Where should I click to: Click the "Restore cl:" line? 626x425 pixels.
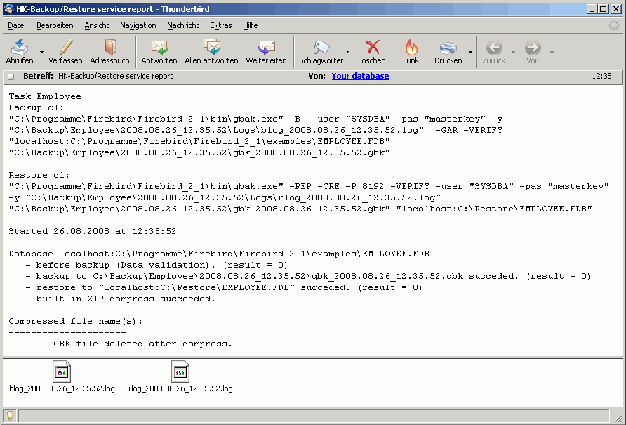(x=39, y=175)
